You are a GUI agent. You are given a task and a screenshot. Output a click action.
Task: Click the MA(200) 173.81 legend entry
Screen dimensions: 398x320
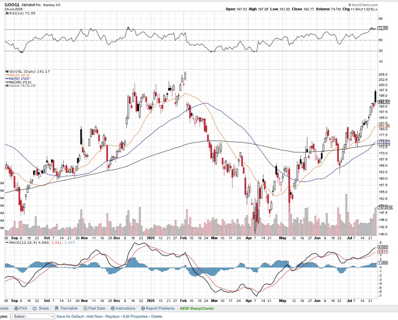(19, 82)
